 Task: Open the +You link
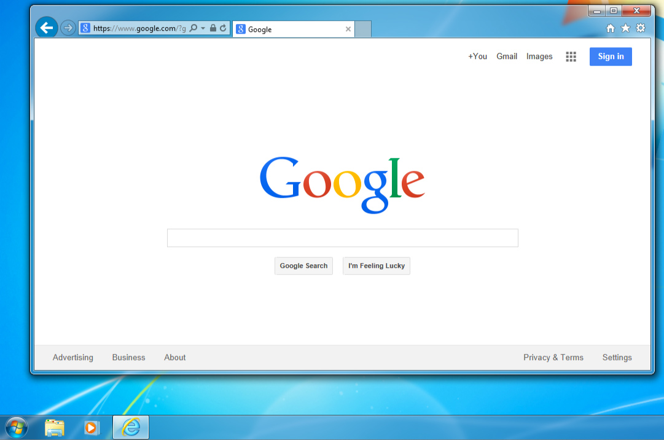[x=477, y=57]
